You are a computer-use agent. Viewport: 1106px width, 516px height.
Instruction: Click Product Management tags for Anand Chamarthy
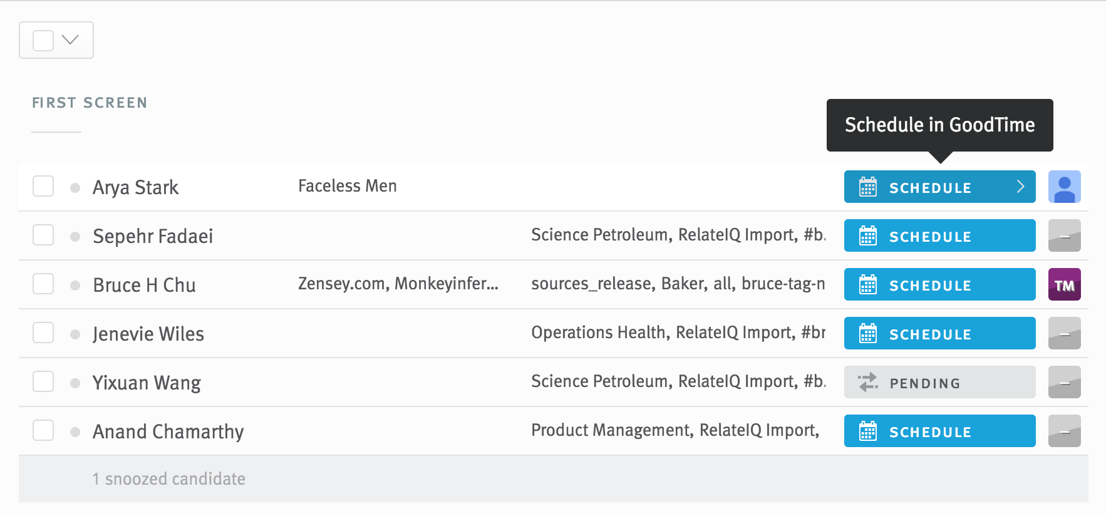(675, 430)
